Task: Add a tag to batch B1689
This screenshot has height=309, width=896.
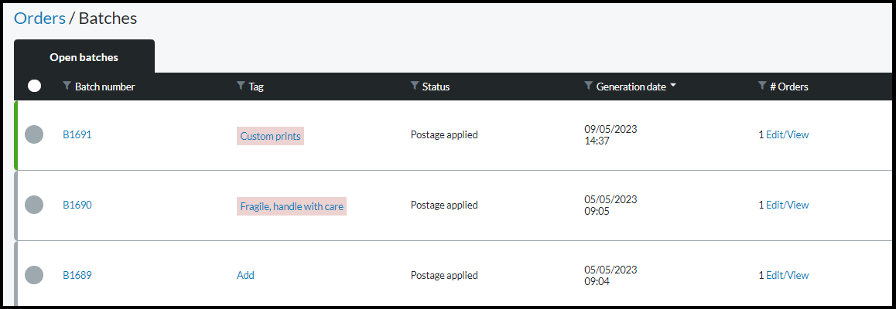Action: pyautogui.click(x=245, y=275)
